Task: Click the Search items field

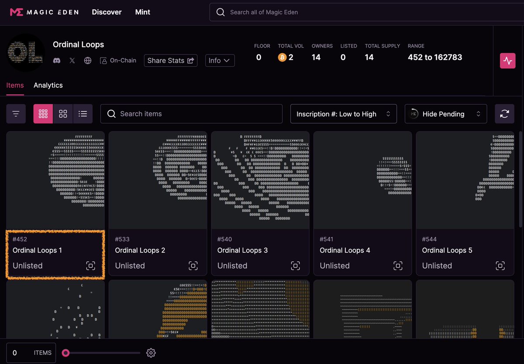Action: coord(191,114)
